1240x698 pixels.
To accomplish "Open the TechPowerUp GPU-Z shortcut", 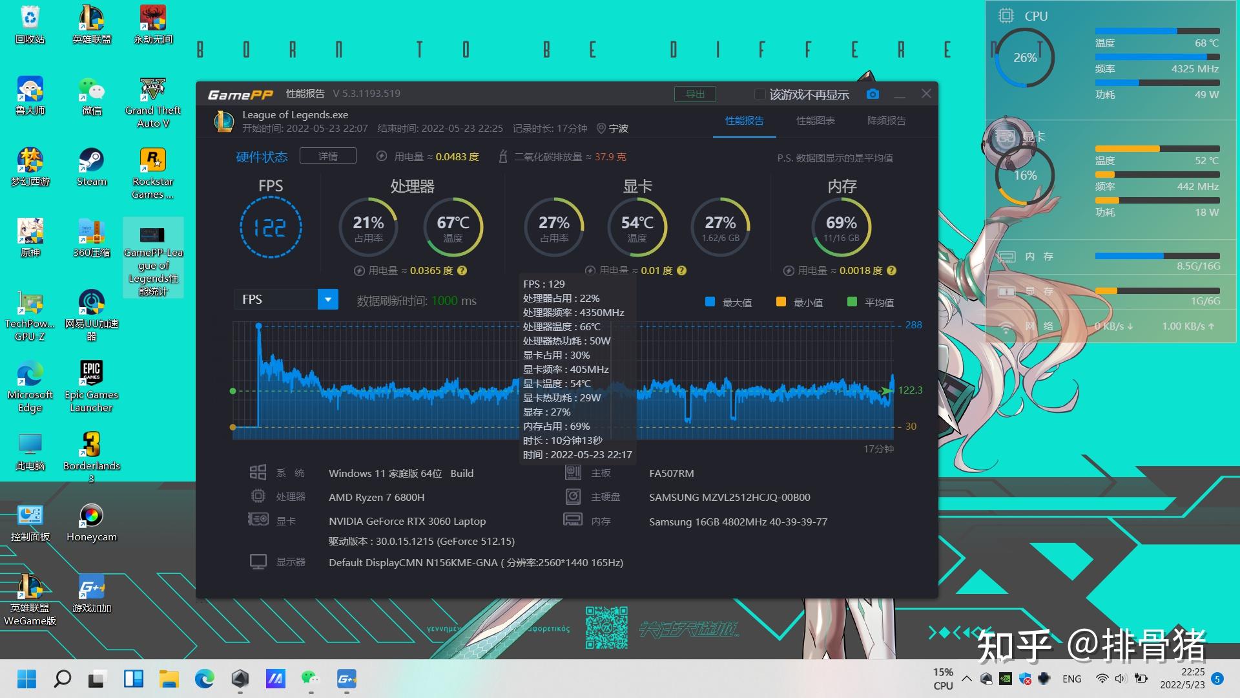I will tap(30, 315).
